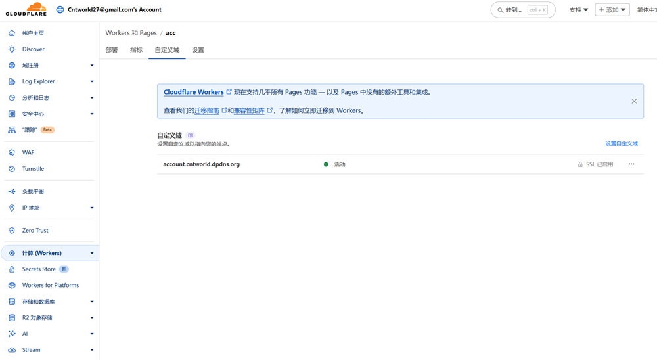This screenshot has height=360, width=657.
Task: Open the 支持 dropdown menu
Action: click(x=579, y=10)
